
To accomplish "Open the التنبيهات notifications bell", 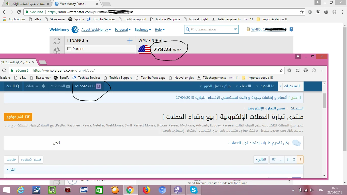I will click(36, 86).
